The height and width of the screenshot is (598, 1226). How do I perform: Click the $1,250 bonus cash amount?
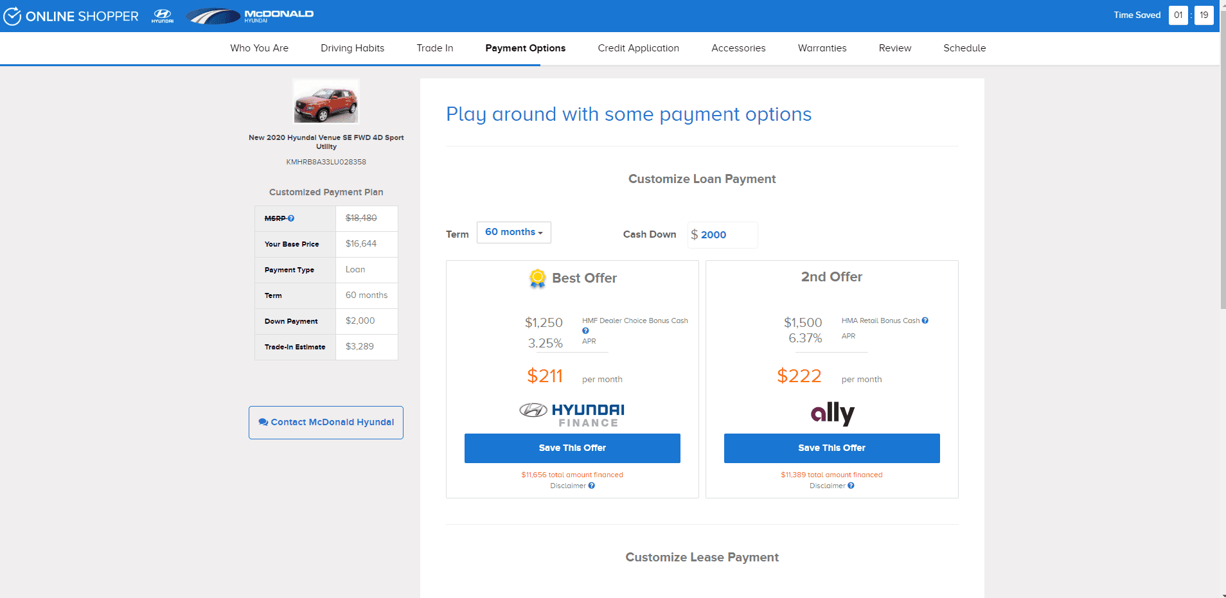click(544, 323)
